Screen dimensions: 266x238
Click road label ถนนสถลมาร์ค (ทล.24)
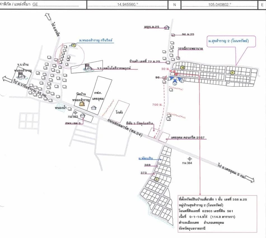coord(125,127)
